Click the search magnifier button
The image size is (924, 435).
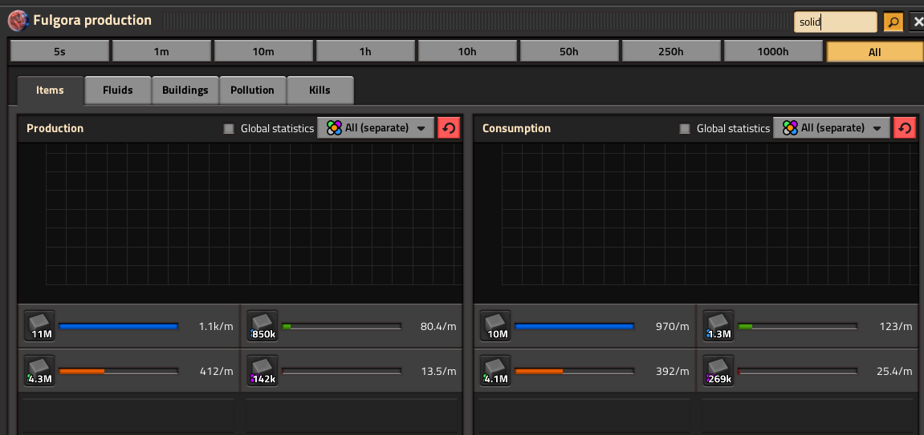[x=893, y=22]
